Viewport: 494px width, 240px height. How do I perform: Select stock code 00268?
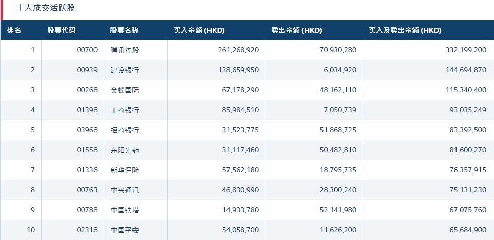click(87, 90)
